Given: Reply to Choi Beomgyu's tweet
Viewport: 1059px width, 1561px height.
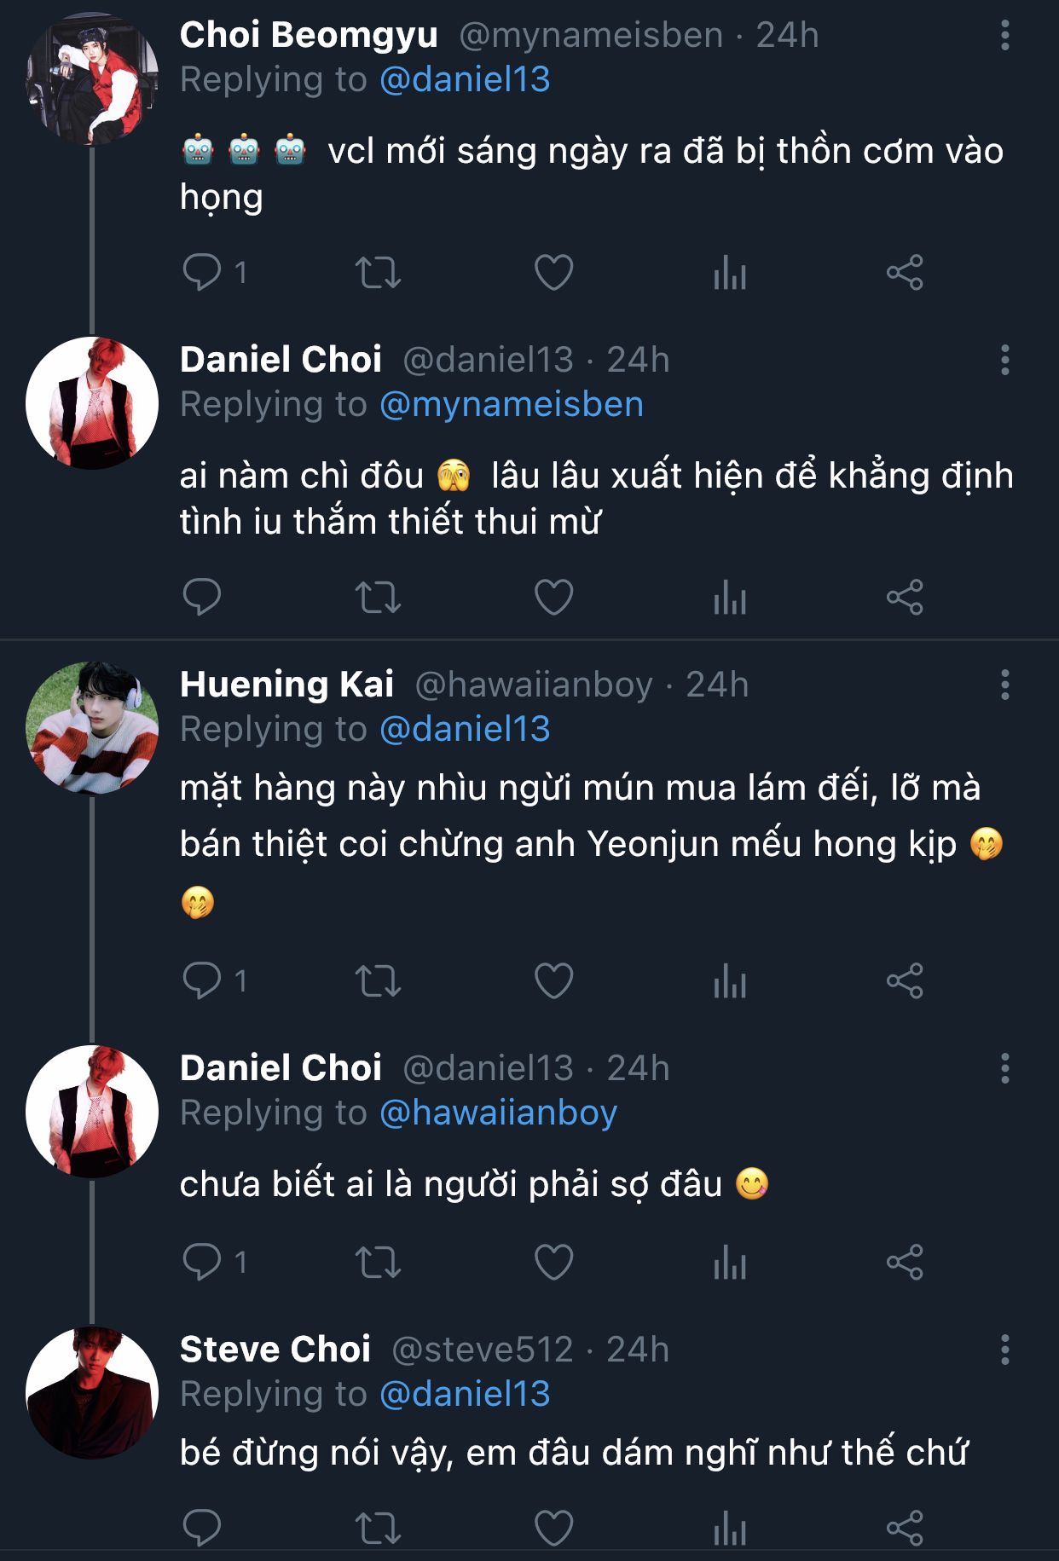Looking at the screenshot, I should [x=202, y=273].
